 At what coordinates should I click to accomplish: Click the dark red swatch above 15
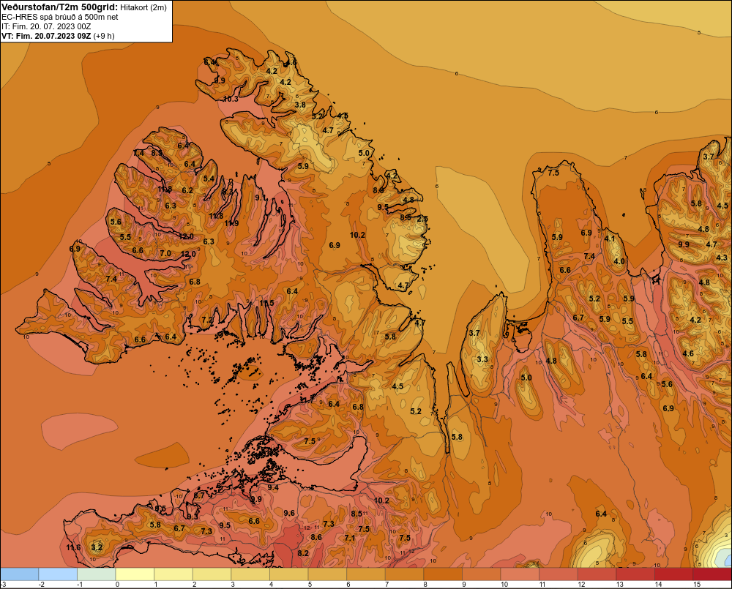713,574
